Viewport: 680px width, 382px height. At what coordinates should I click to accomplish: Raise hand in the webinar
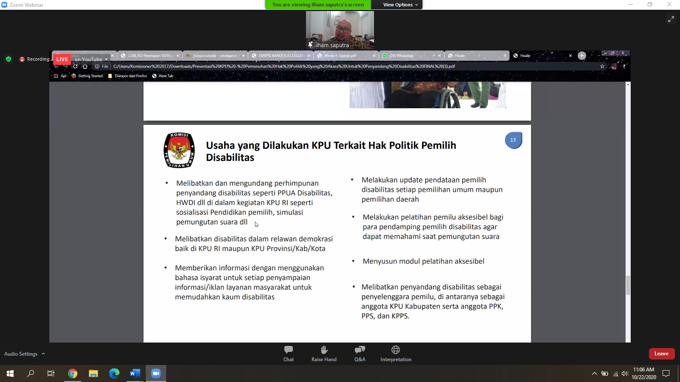[324, 354]
